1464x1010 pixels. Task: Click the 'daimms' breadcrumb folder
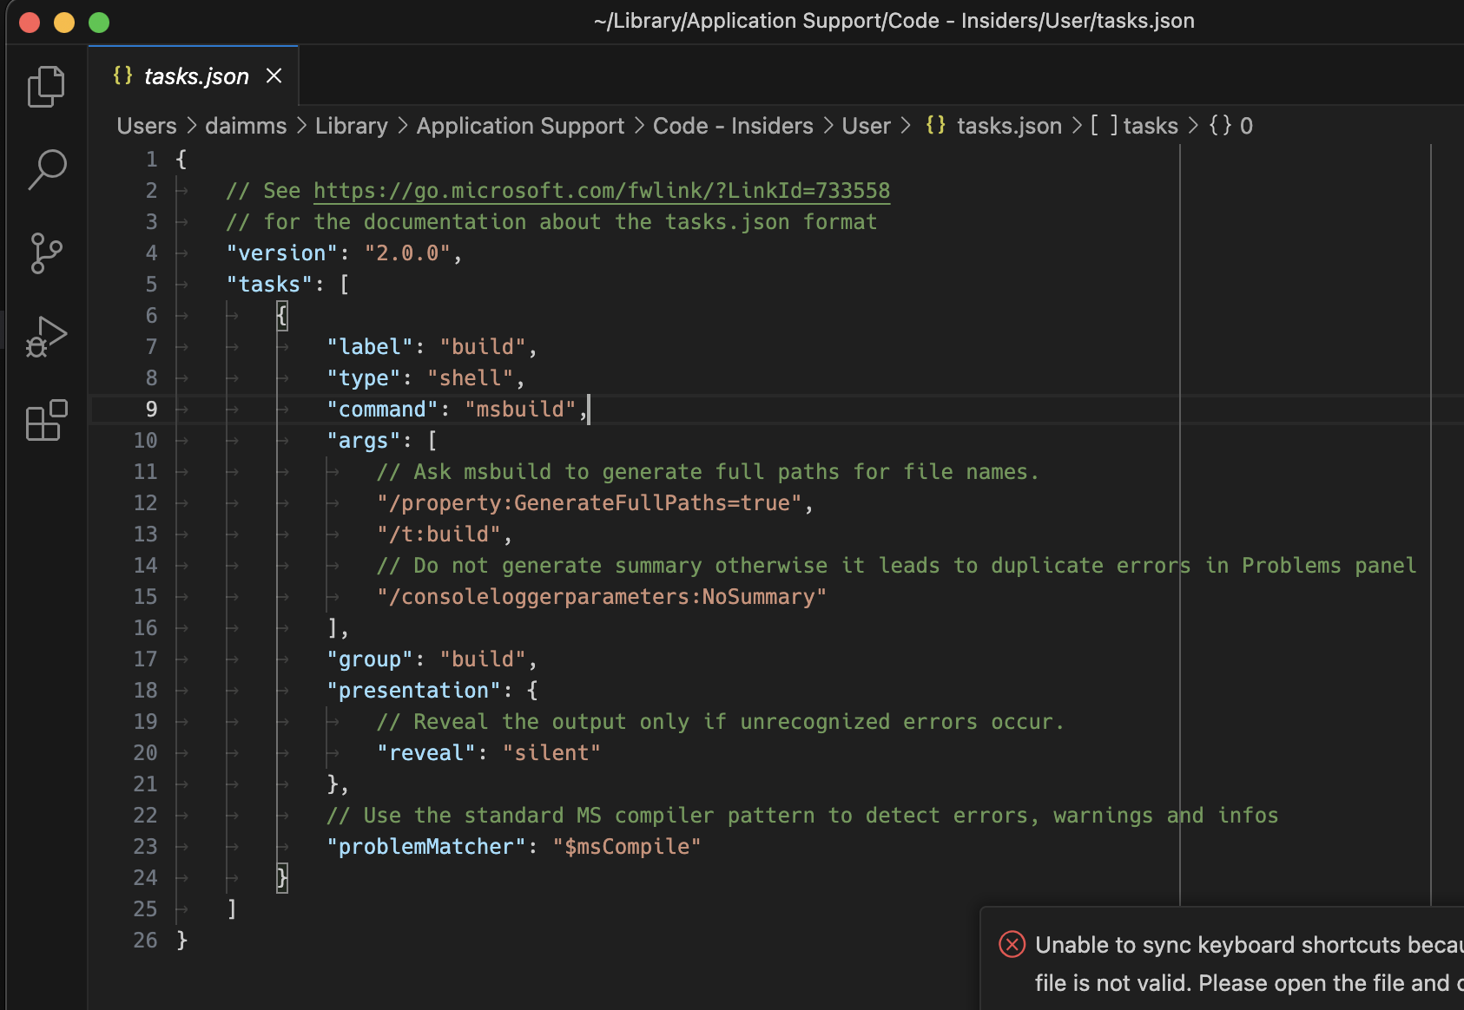click(246, 126)
